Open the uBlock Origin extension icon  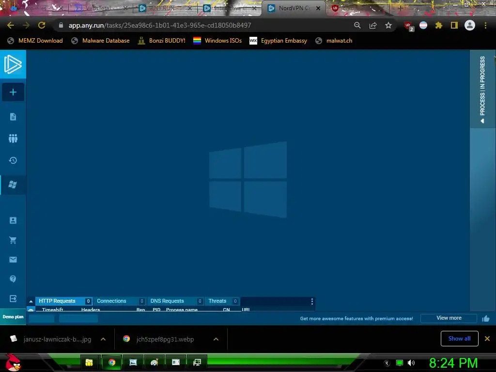(x=409, y=26)
